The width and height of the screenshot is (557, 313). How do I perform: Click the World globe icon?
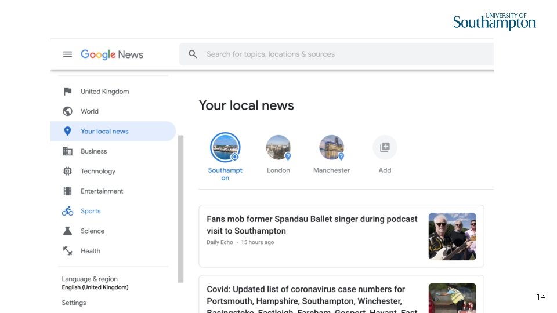point(67,111)
